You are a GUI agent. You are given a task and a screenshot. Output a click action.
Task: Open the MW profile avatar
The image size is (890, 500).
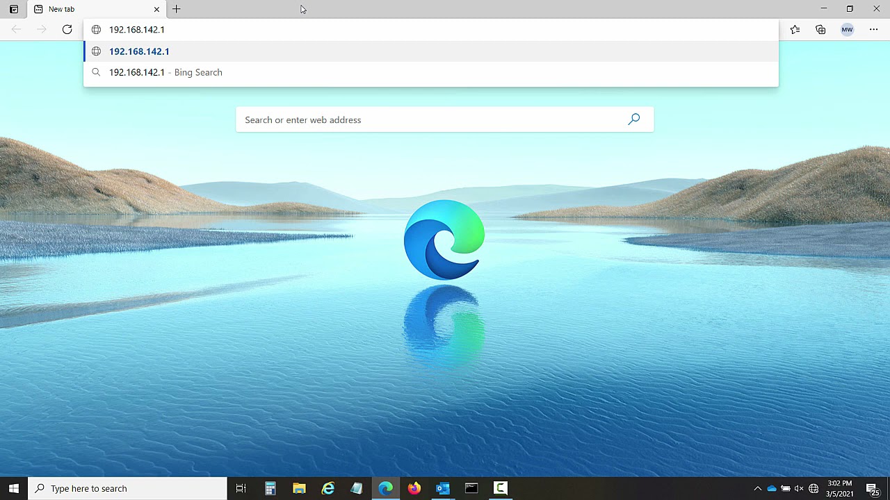847,29
